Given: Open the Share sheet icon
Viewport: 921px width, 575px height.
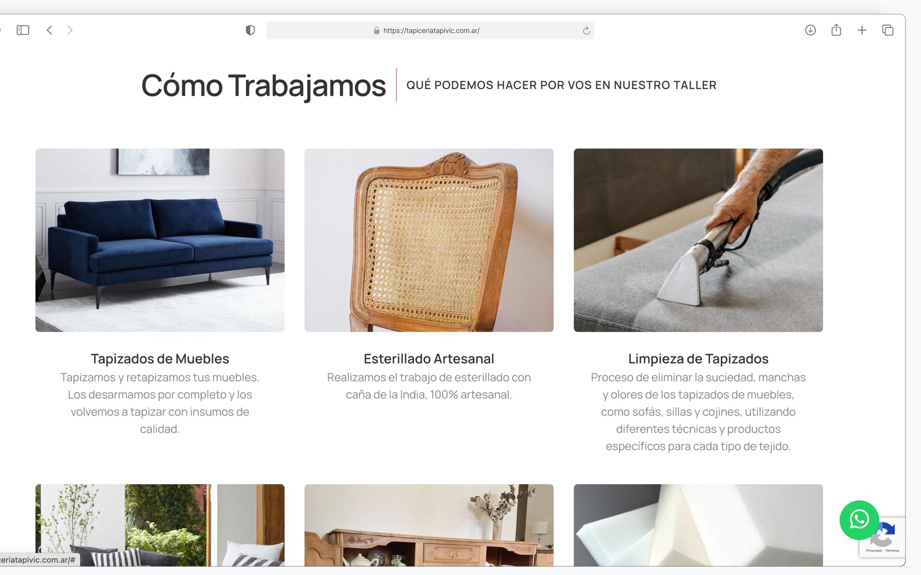Looking at the screenshot, I should click(836, 30).
